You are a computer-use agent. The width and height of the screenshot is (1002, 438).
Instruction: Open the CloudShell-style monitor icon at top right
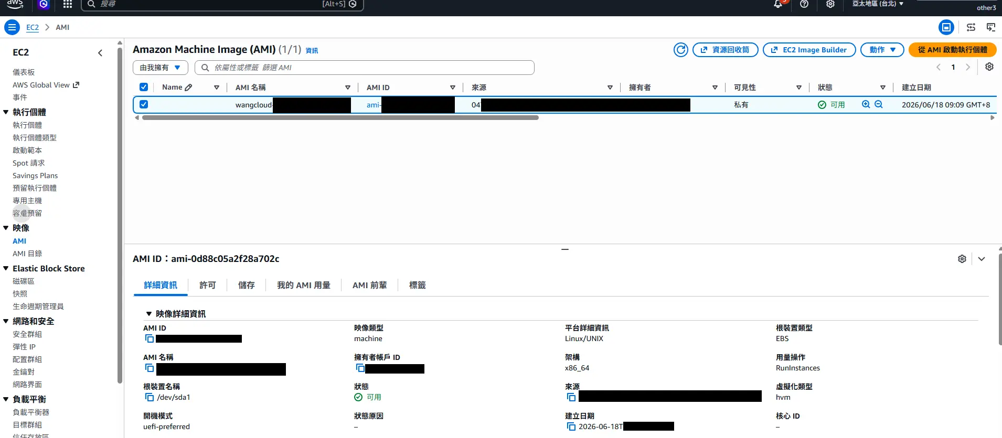pos(991,27)
